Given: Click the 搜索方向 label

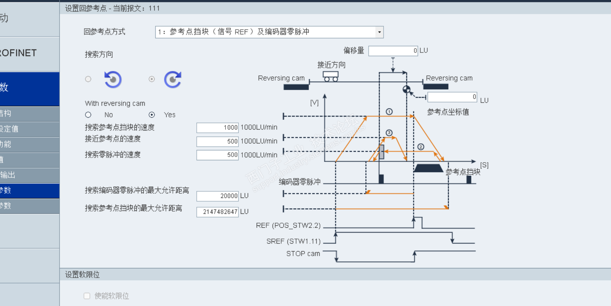Looking at the screenshot, I should 99,54.
